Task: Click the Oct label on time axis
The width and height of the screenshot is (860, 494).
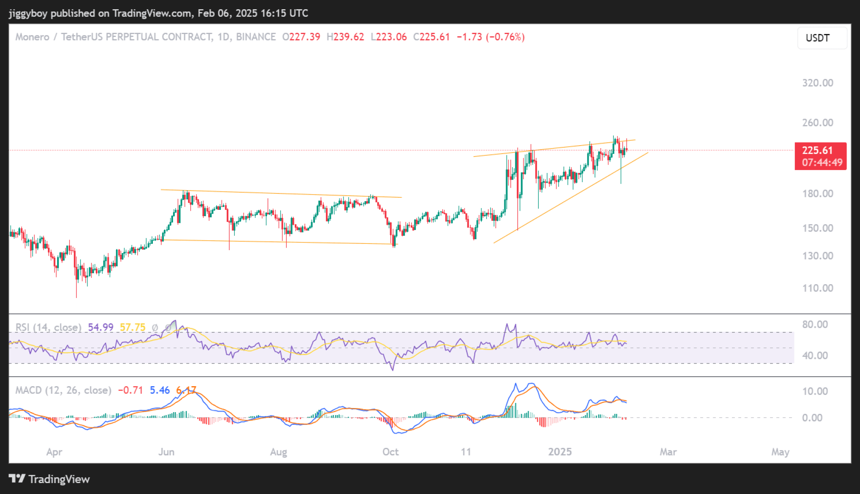Action: pyautogui.click(x=391, y=452)
